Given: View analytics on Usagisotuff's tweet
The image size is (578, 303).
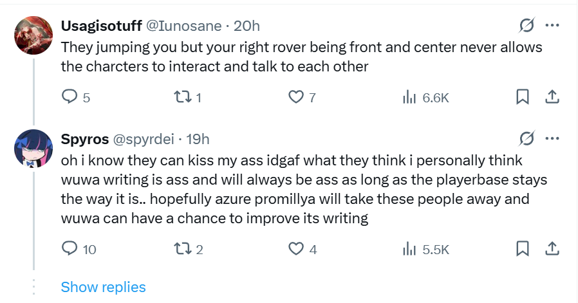Looking at the screenshot, I should tap(408, 97).
